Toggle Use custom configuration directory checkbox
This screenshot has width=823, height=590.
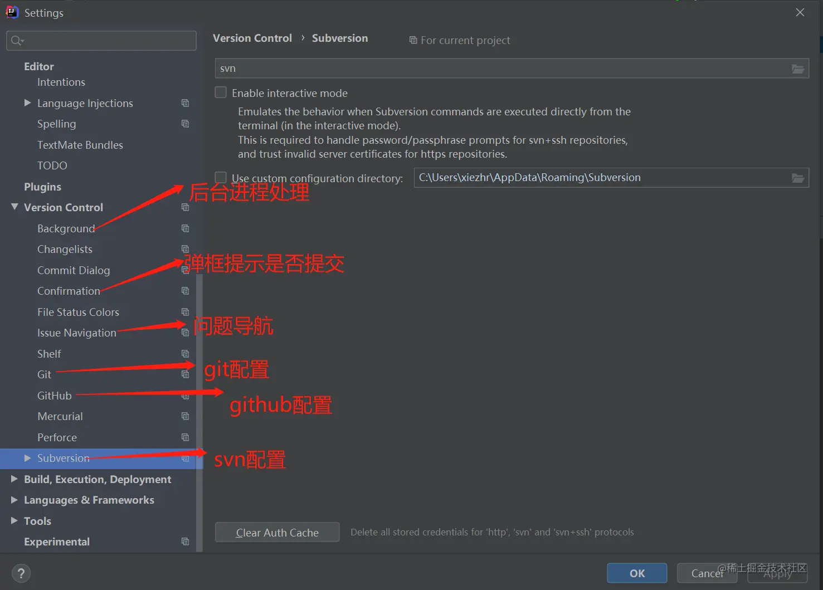tap(221, 177)
